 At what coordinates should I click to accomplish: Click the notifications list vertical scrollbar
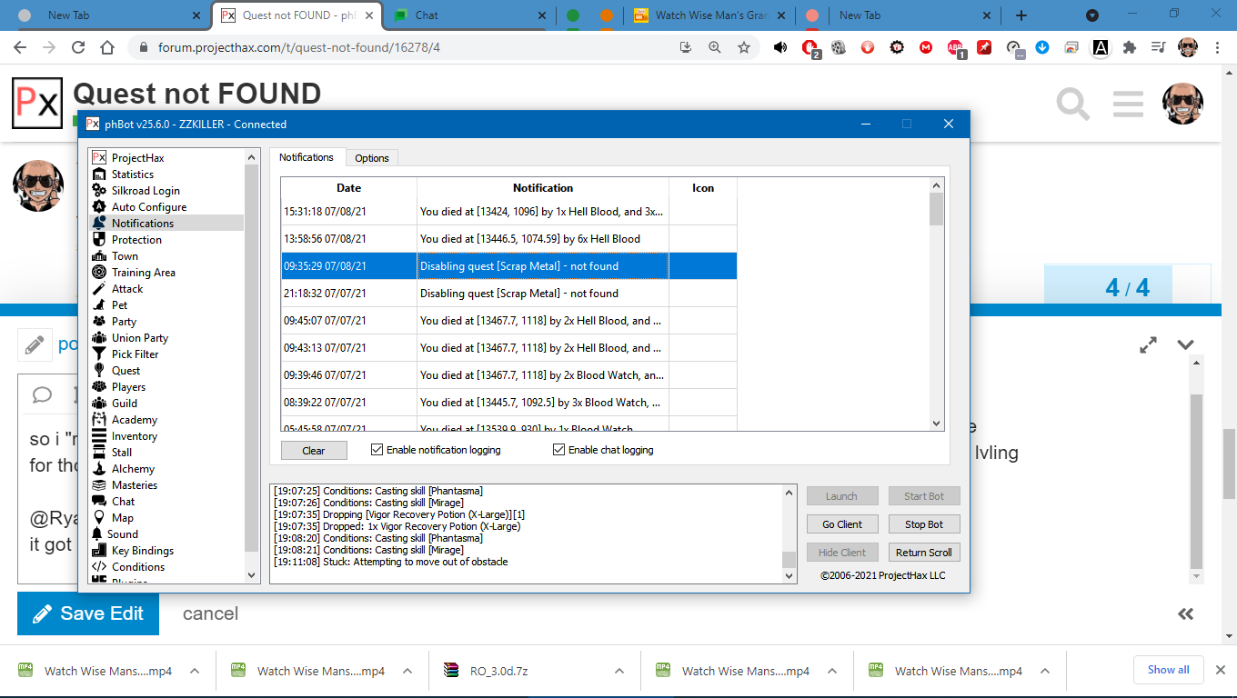tap(937, 304)
